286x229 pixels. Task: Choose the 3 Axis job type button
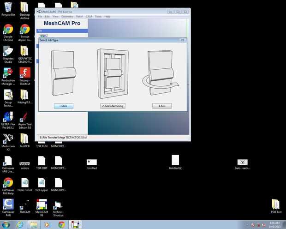(64, 106)
